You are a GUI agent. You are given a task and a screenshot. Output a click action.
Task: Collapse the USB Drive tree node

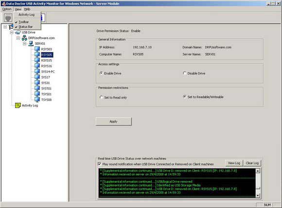click(12, 33)
